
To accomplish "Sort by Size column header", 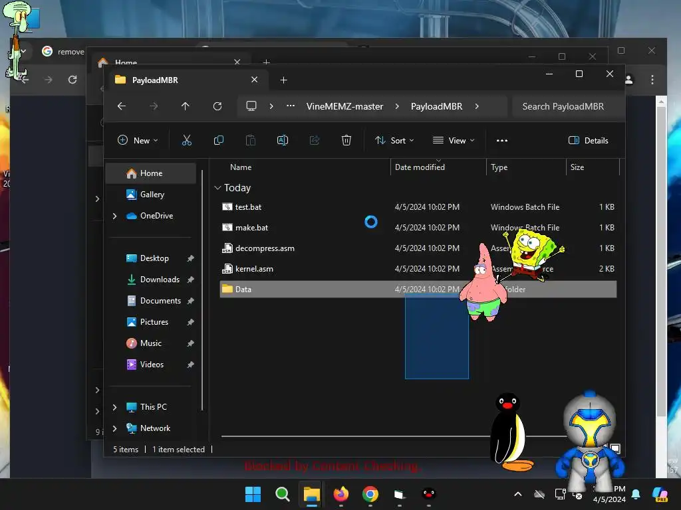I will click(x=577, y=167).
